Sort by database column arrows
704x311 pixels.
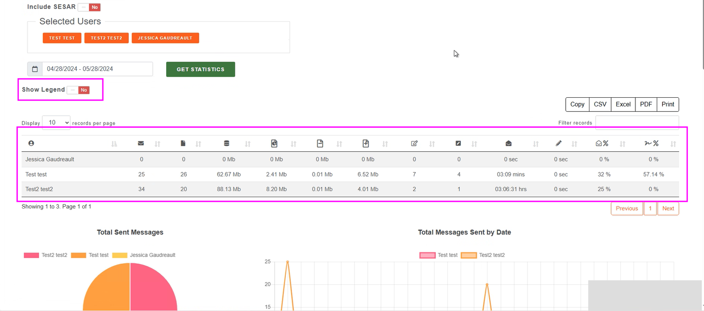(x=247, y=144)
